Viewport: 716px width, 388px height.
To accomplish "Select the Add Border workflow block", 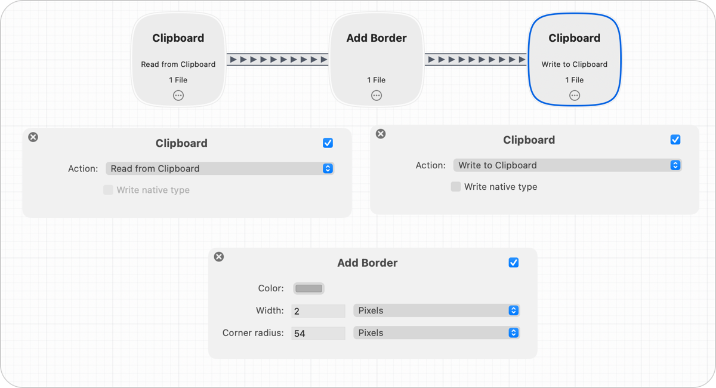I will (376, 38).
